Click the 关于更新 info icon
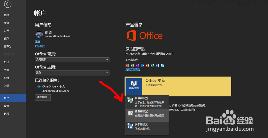This screenshot has width=268, height=138. 130,126
